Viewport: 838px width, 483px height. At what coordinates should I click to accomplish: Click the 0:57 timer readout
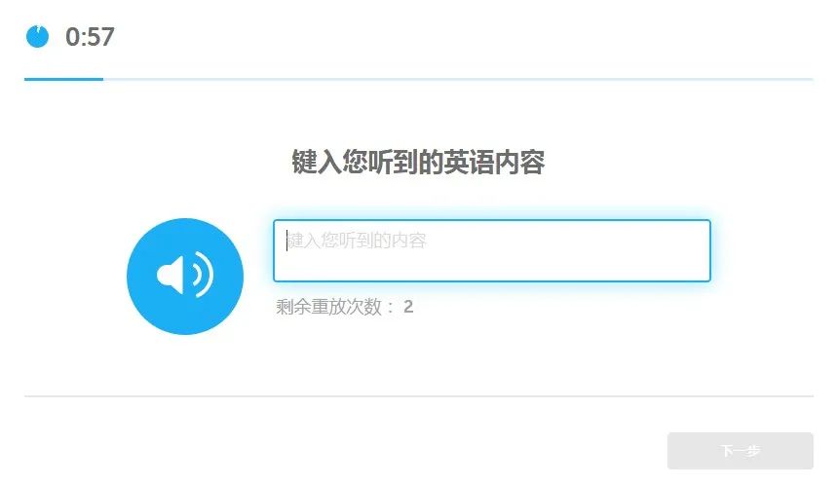click(x=90, y=37)
